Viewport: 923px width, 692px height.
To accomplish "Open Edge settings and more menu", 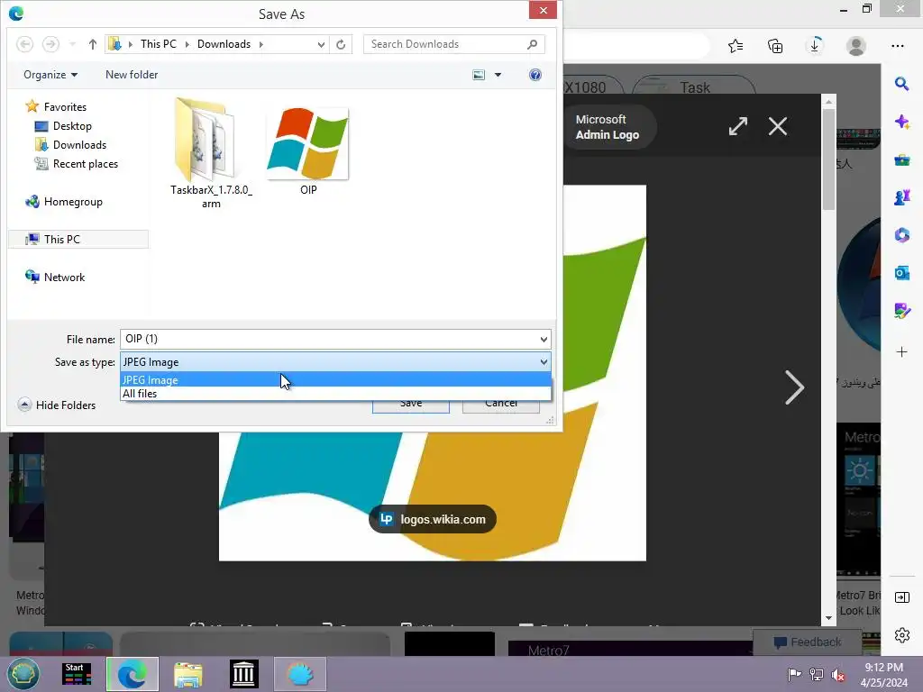I will coord(897,46).
